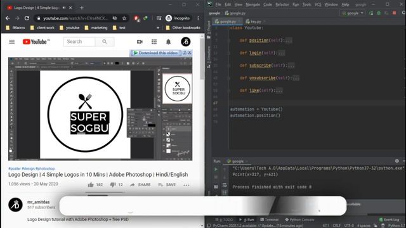406x228 pixels.
Task: Click the YouTube search magnifier button
Action: tap(104, 42)
